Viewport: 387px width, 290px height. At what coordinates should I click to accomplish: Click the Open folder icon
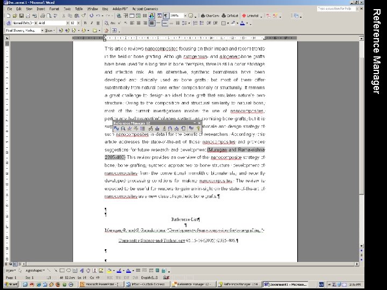15,16
